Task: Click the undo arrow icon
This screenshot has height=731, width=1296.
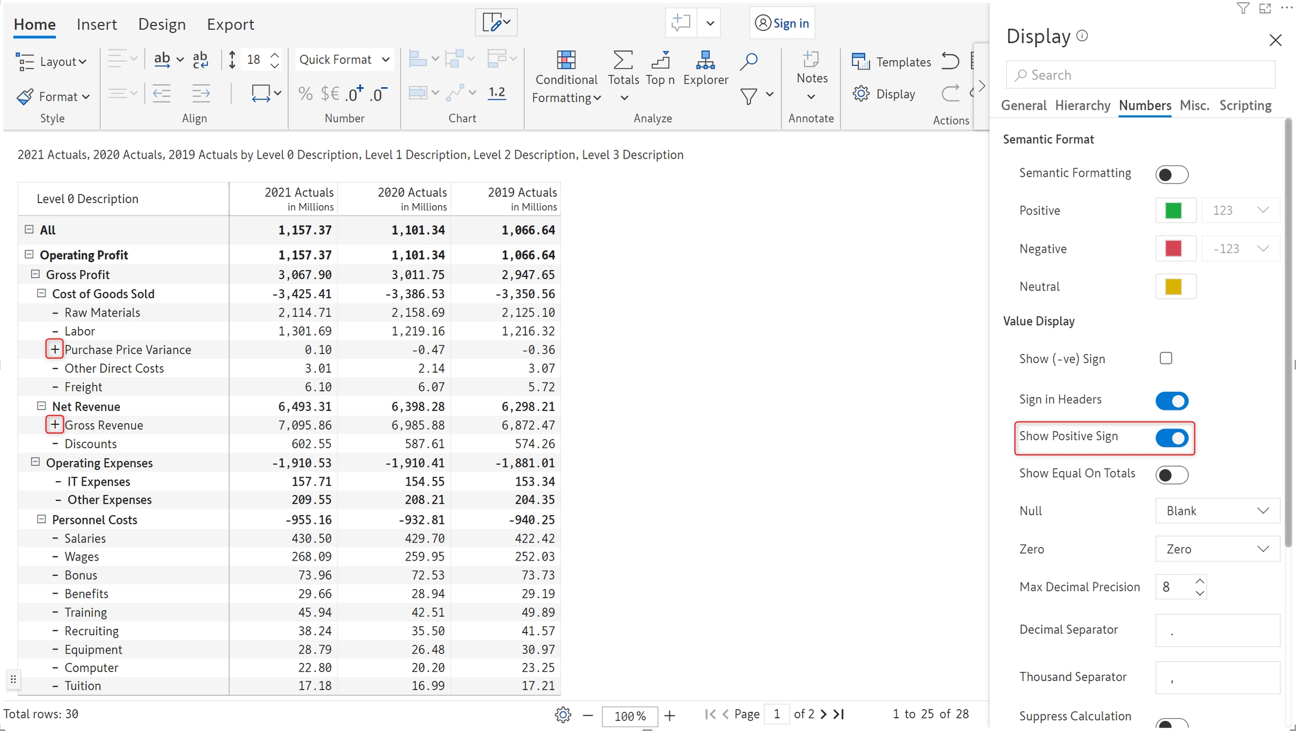Action: pyautogui.click(x=950, y=61)
